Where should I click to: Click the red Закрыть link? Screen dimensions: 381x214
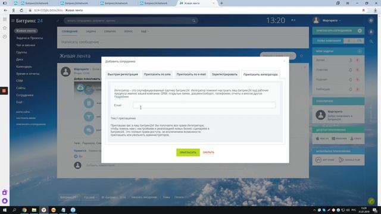pos(208,152)
